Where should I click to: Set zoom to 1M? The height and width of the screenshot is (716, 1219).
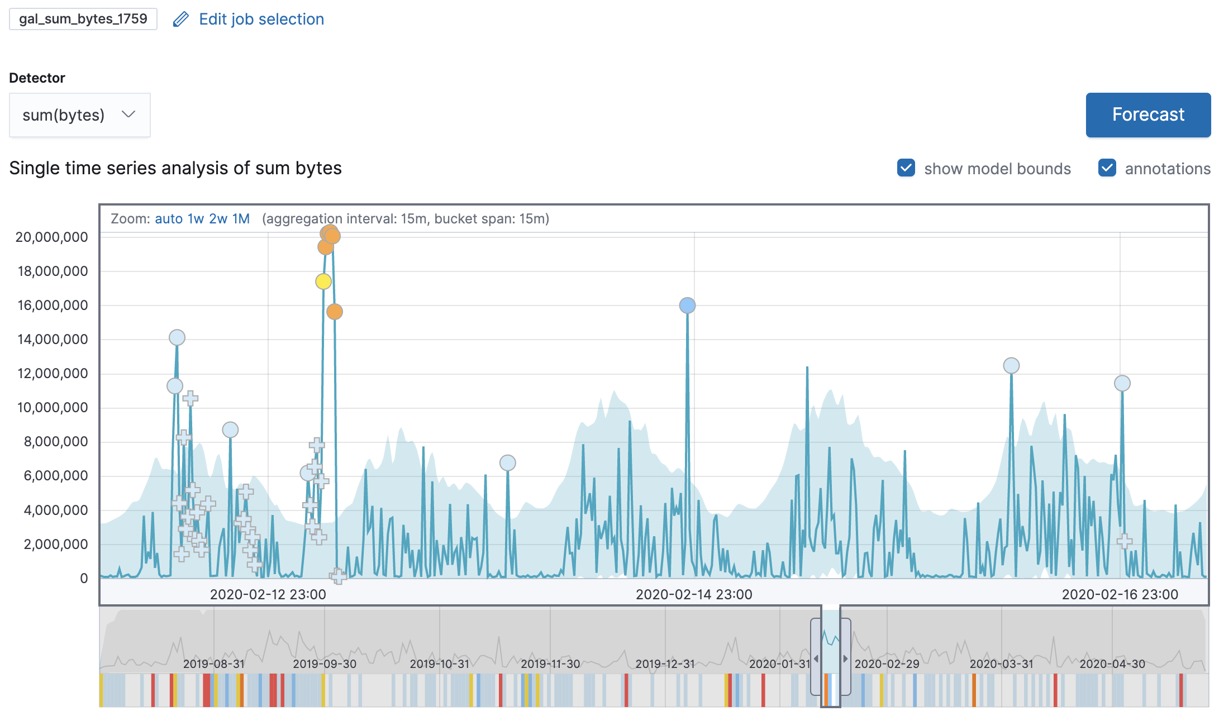(241, 219)
